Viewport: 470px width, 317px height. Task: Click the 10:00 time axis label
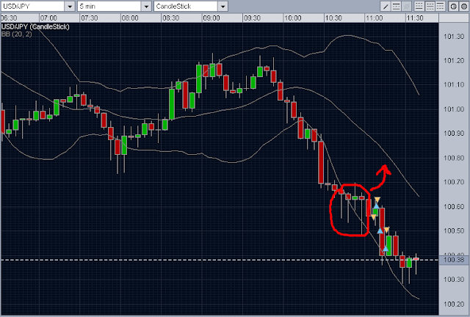[293, 18]
